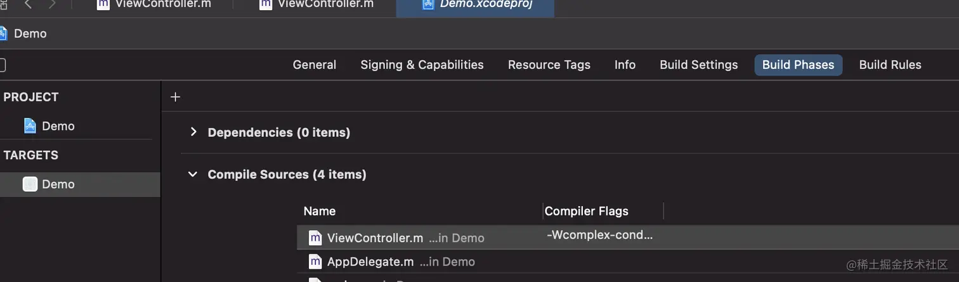
Task: Open the Build Settings tab
Action: [x=698, y=65]
